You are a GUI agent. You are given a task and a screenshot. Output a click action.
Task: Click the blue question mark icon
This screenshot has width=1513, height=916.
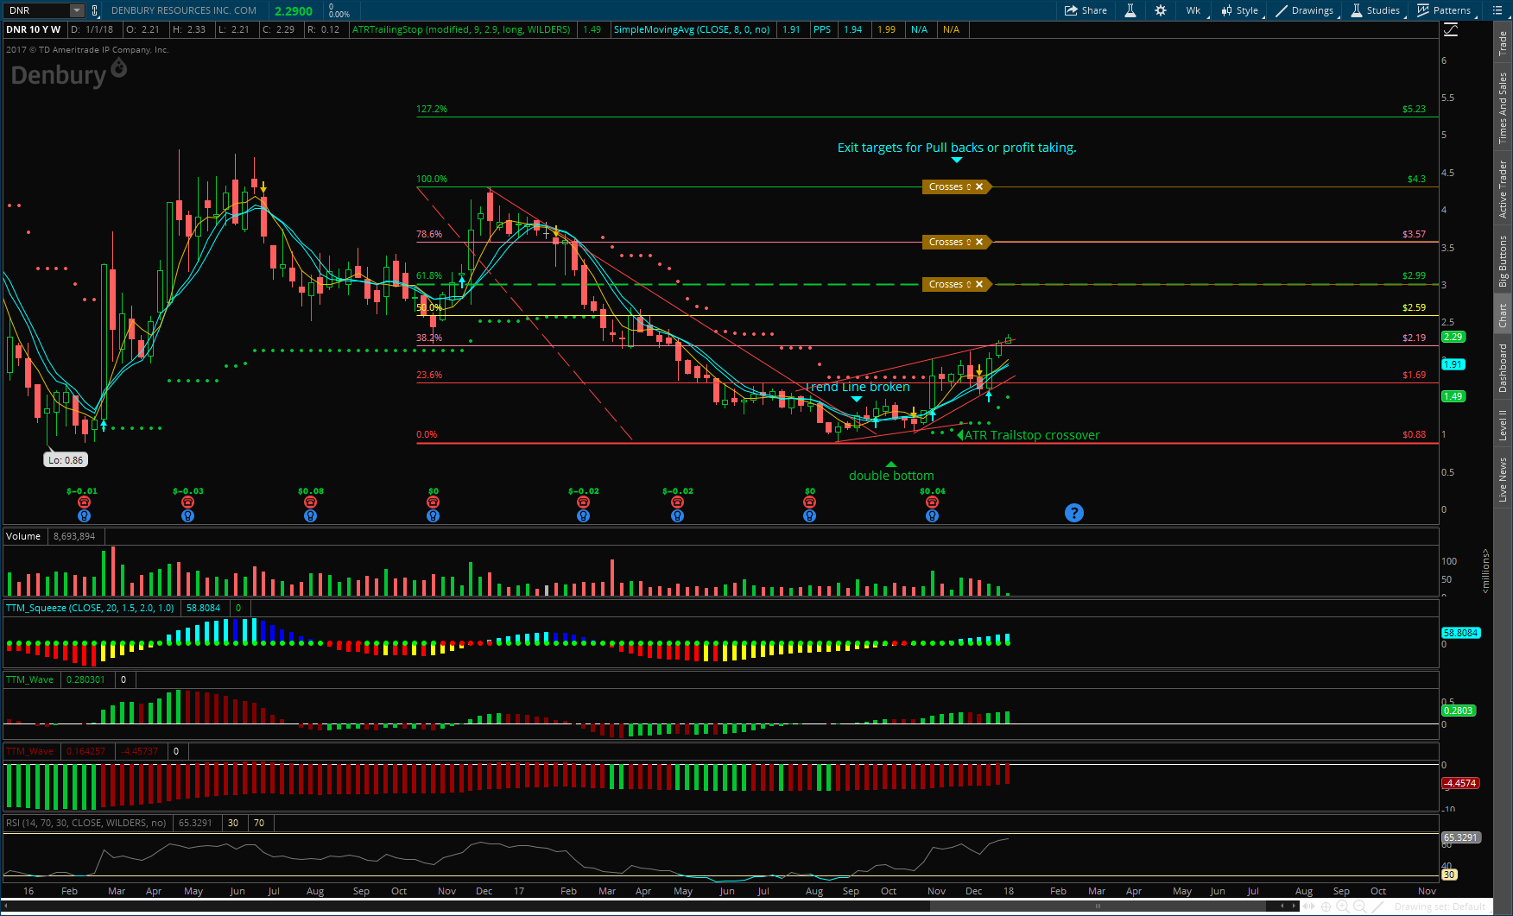point(1074,513)
